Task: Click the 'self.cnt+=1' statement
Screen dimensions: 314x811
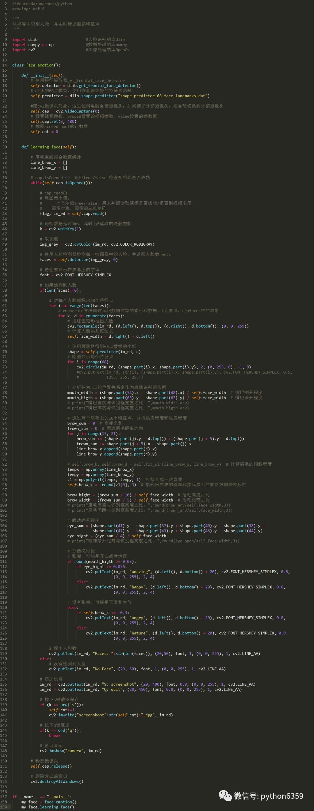Action: [62, 710]
